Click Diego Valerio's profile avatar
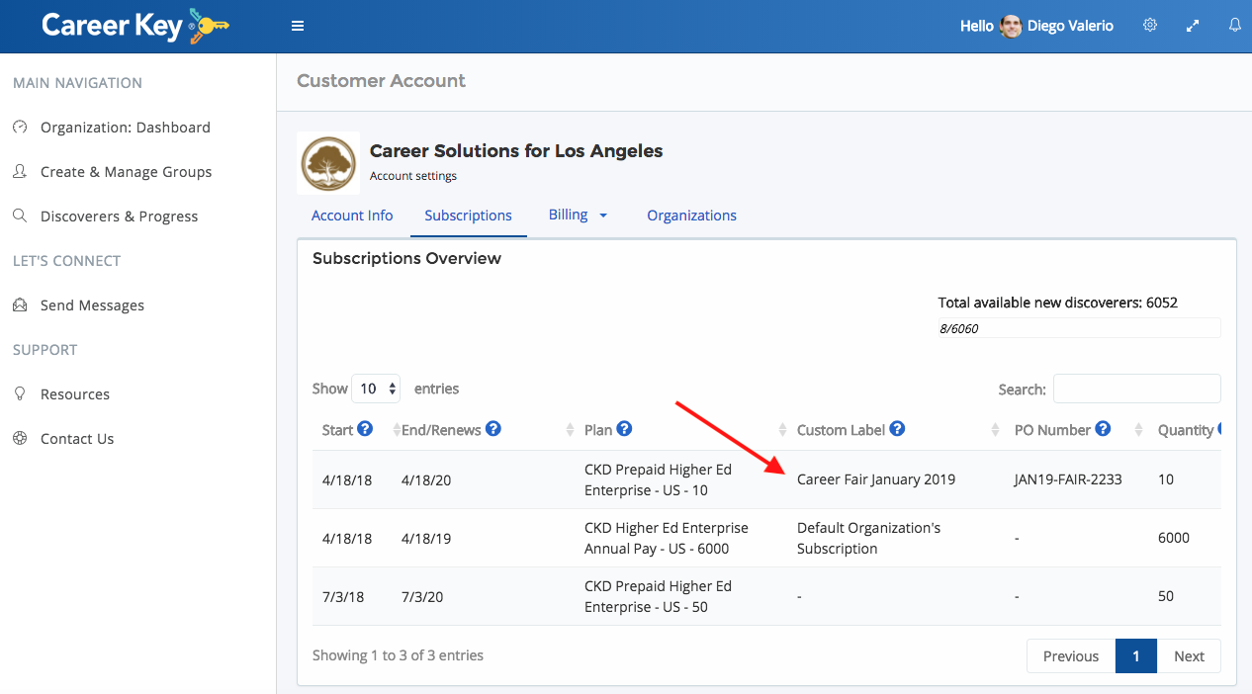The image size is (1252, 694). [1011, 27]
